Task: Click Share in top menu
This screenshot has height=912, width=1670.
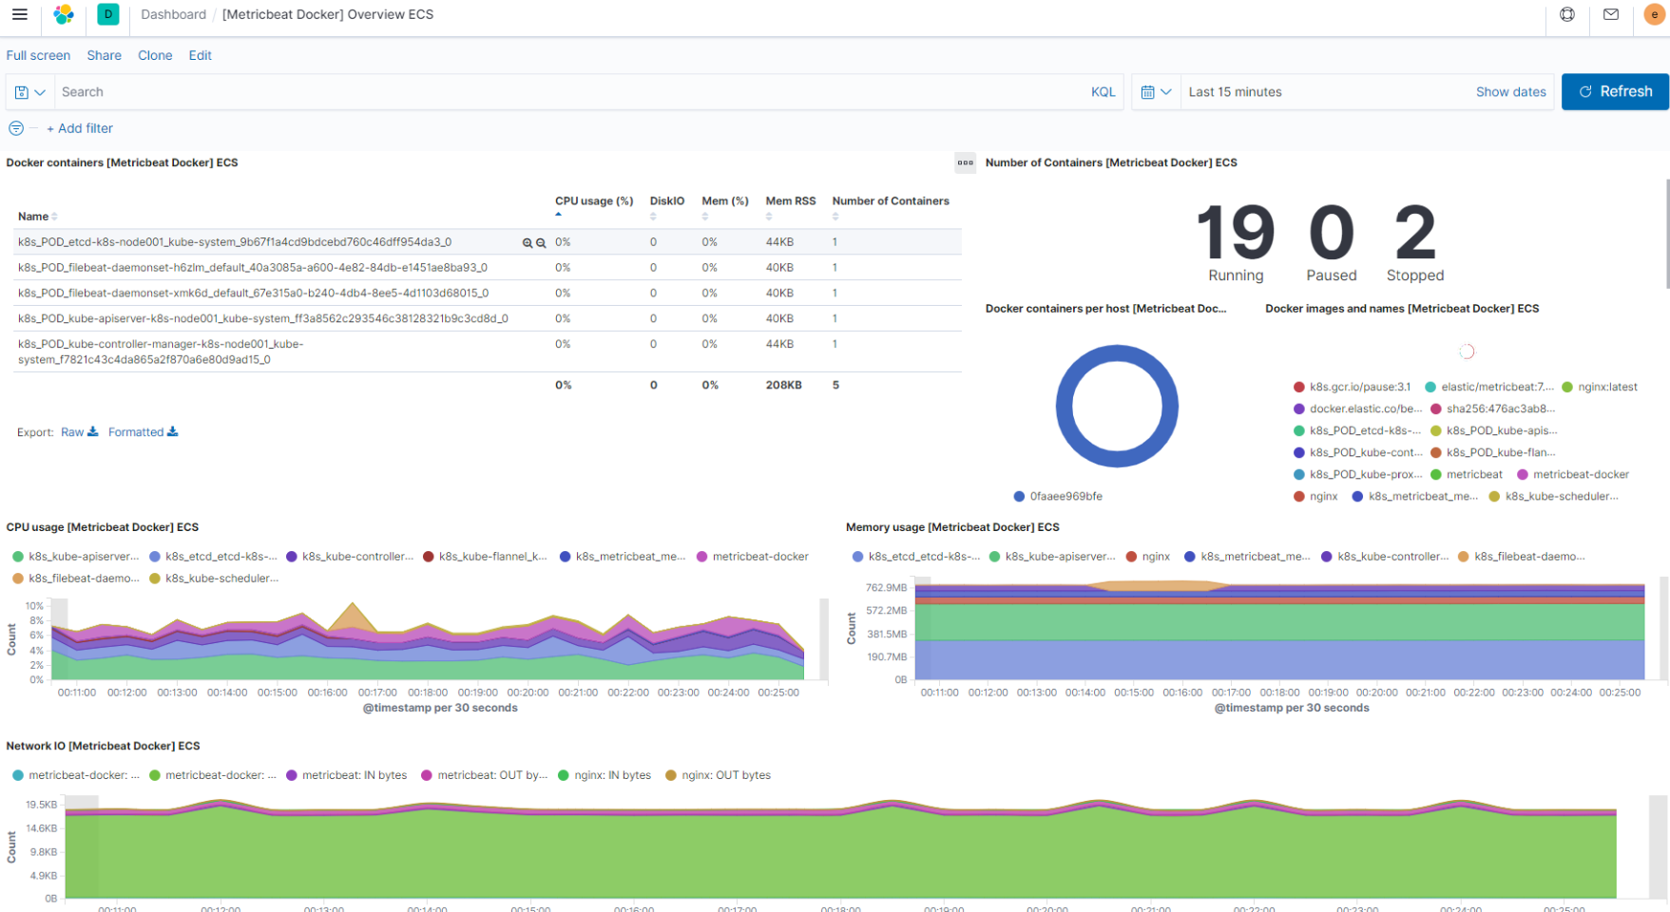Action: [x=104, y=55]
